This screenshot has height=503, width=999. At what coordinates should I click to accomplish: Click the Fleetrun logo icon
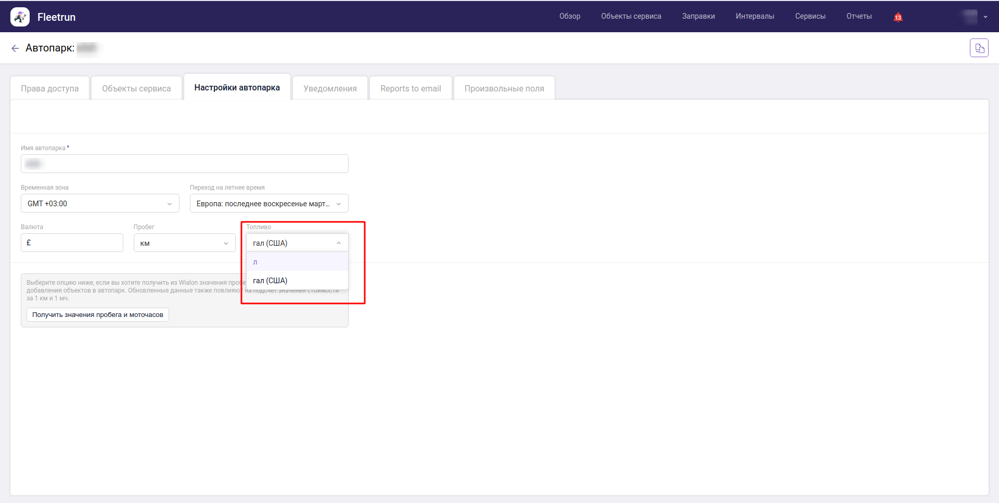[20, 17]
